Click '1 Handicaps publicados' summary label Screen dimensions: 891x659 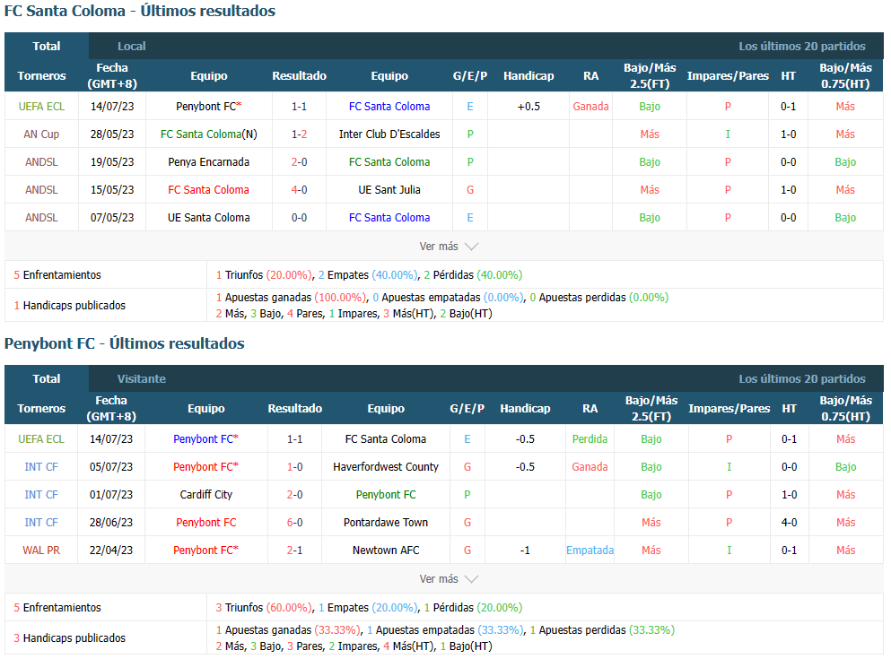(x=69, y=306)
